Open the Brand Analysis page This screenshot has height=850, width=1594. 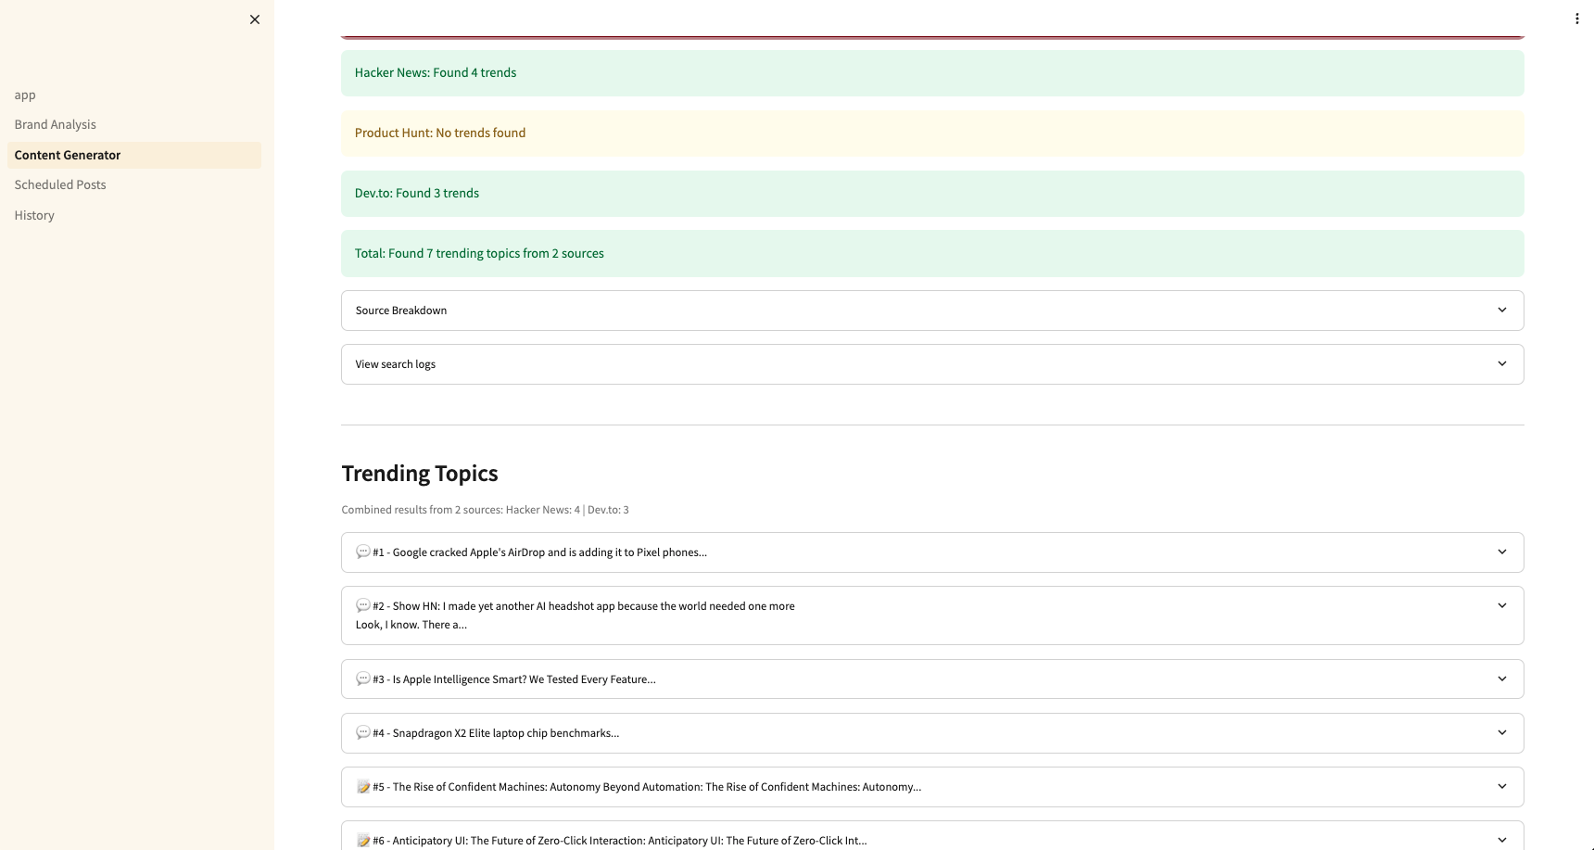56,125
